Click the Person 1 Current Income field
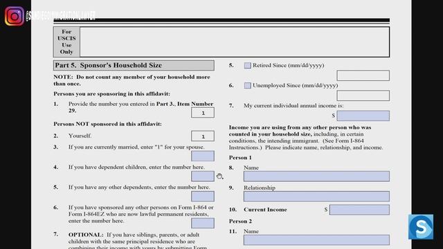 tap(359, 210)
